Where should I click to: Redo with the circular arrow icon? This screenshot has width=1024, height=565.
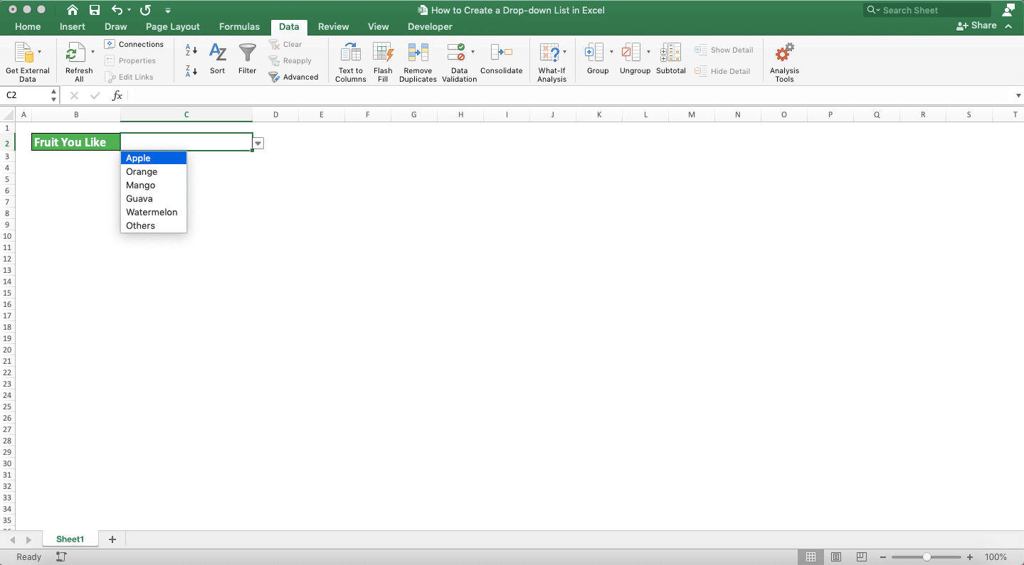[x=146, y=10]
